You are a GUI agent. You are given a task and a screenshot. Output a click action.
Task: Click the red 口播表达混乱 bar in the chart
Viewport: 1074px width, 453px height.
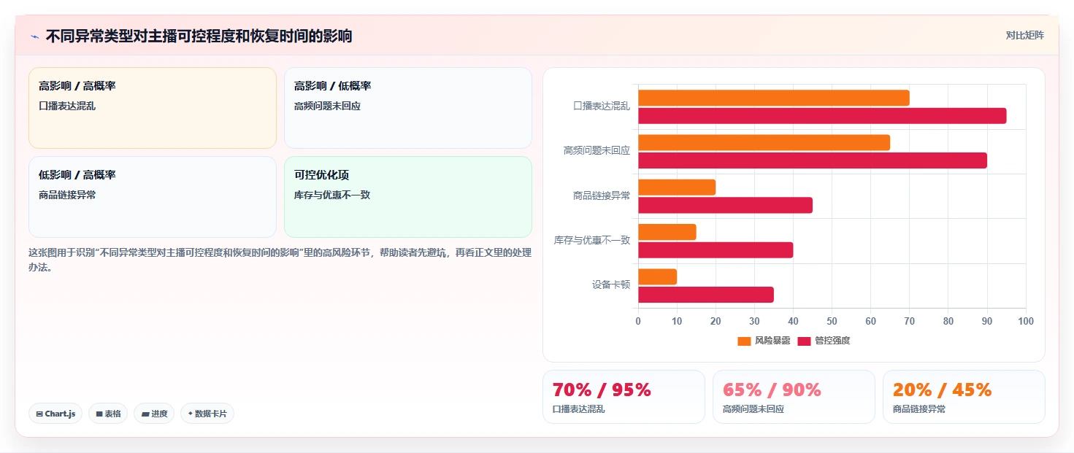click(822, 115)
